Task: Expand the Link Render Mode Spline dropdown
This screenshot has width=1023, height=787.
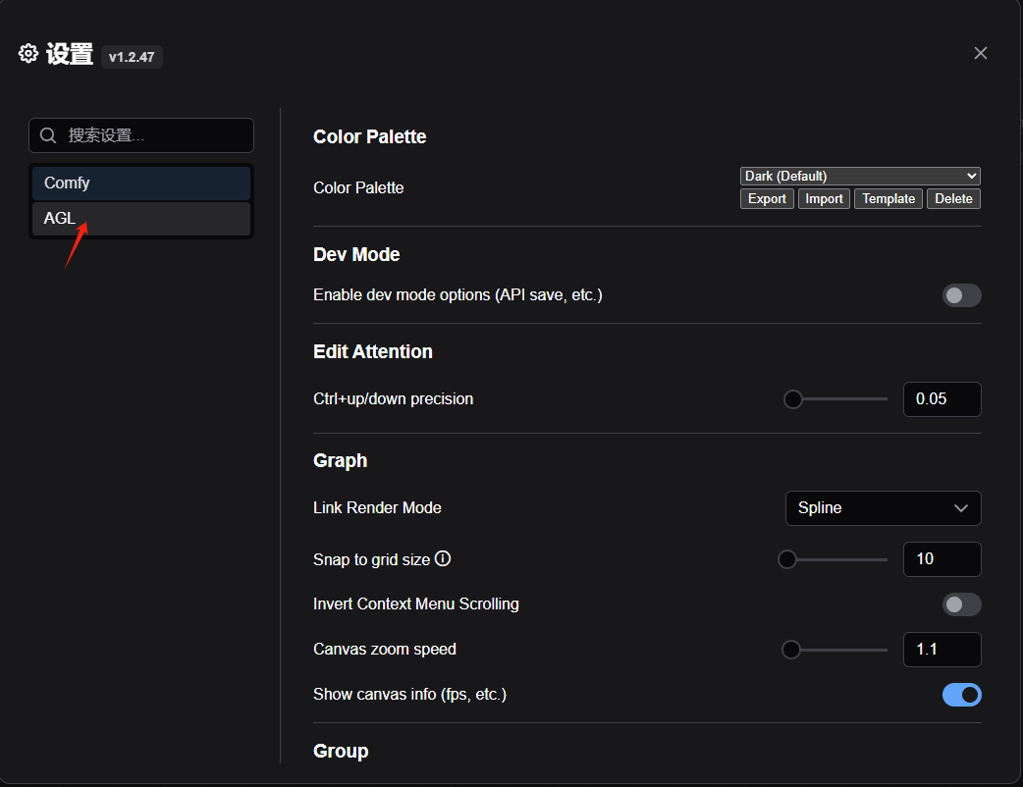Action: [883, 508]
